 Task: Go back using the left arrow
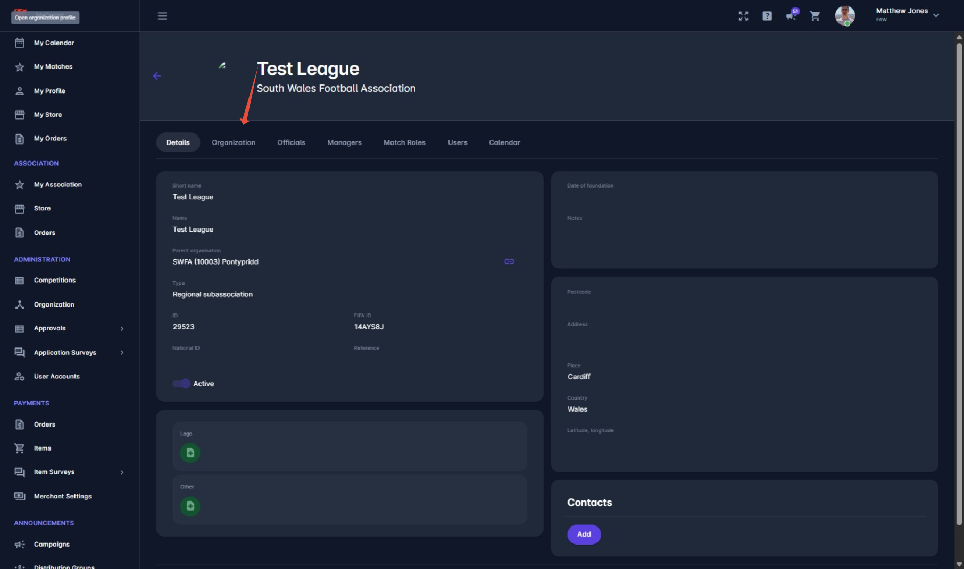point(157,76)
